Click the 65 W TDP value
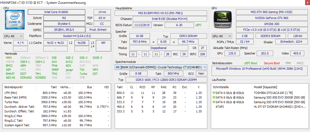Image resolution: width=310 pixels, height=132 pixels. click(x=102, y=18)
